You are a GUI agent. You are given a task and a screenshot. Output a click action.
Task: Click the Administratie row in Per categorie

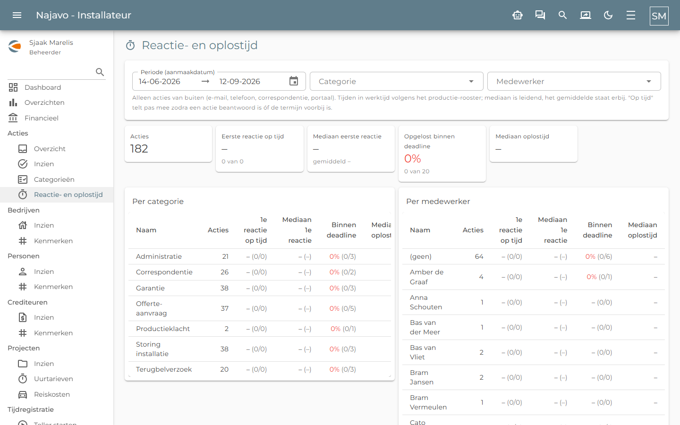pyautogui.click(x=260, y=256)
